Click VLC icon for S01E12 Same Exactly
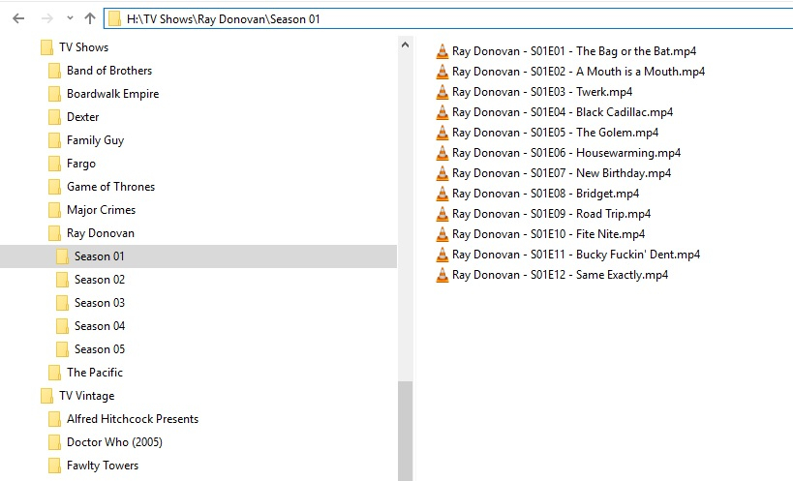Screen dimensions: 793x481 click(442, 275)
